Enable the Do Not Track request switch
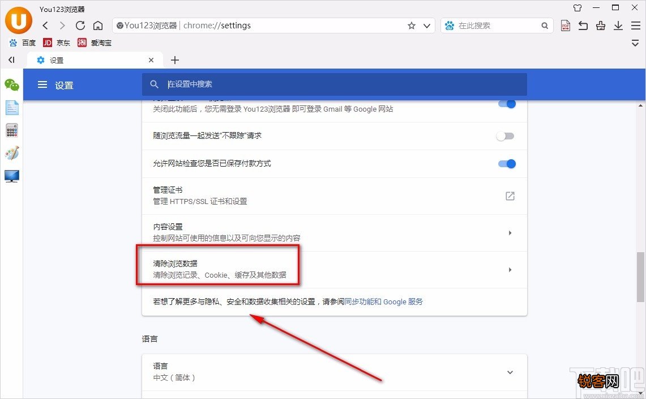The image size is (646, 399). coord(506,136)
